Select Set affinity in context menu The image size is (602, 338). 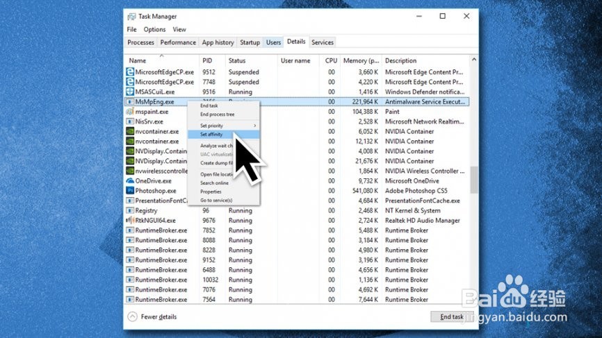point(223,134)
